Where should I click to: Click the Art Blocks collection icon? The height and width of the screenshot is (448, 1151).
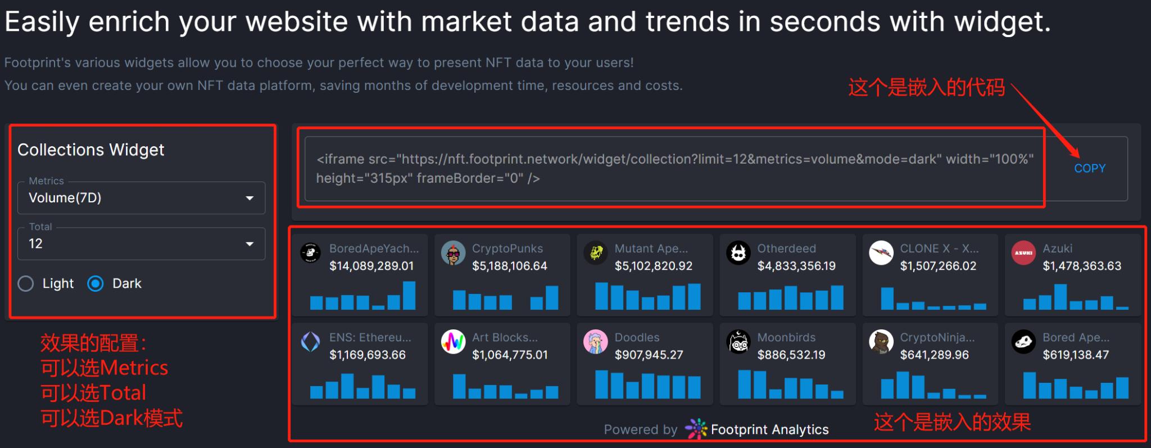click(x=453, y=342)
